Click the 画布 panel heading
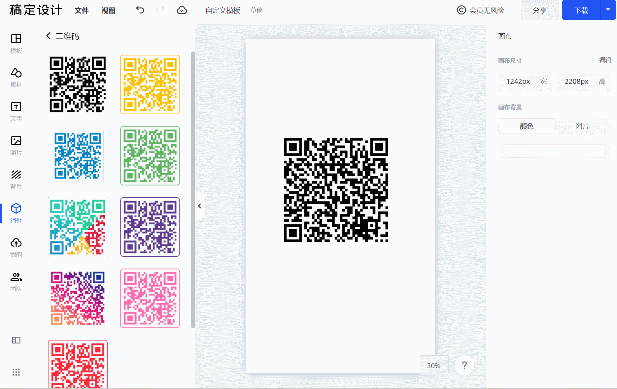 pyautogui.click(x=505, y=36)
